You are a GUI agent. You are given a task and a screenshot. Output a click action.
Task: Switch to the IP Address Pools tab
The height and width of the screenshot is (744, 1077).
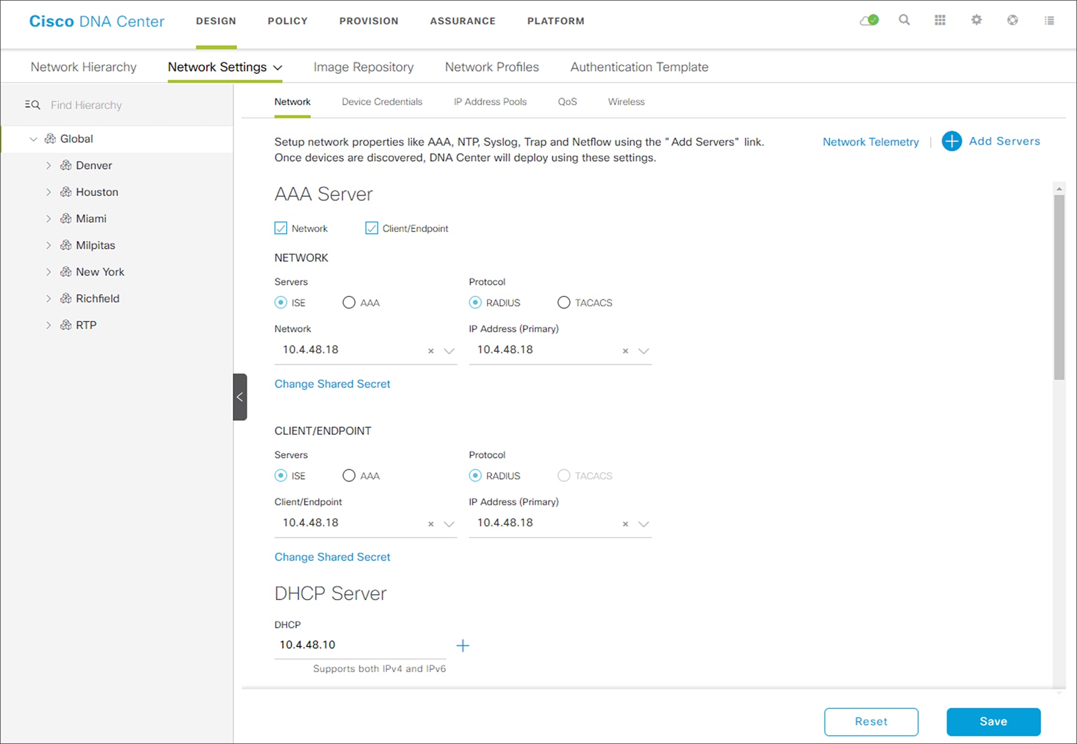[490, 102]
